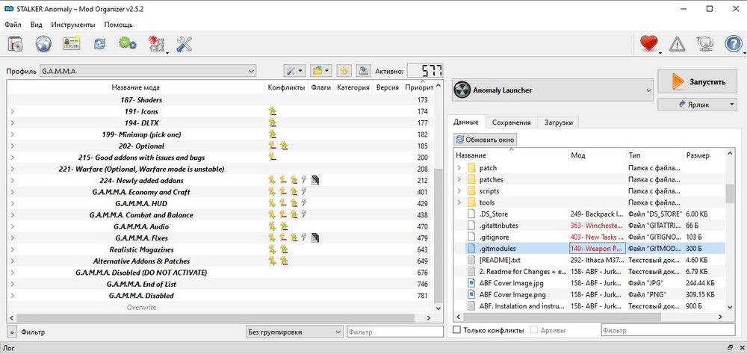Open the mod list tools dropdown icon
This screenshot has height=354, width=747.
click(x=294, y=71)
